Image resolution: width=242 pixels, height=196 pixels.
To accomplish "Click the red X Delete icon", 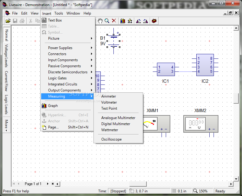I will (x=114, y=21).
